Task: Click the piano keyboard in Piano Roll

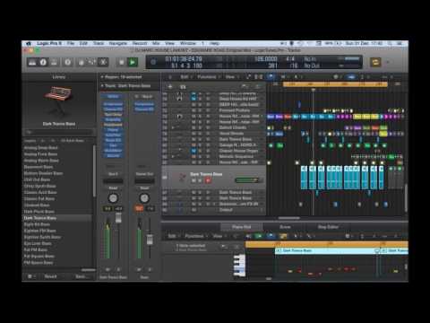Action: click(239, 265)
